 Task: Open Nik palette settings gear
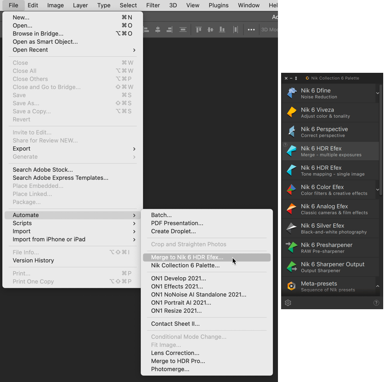tap(288, 303)
